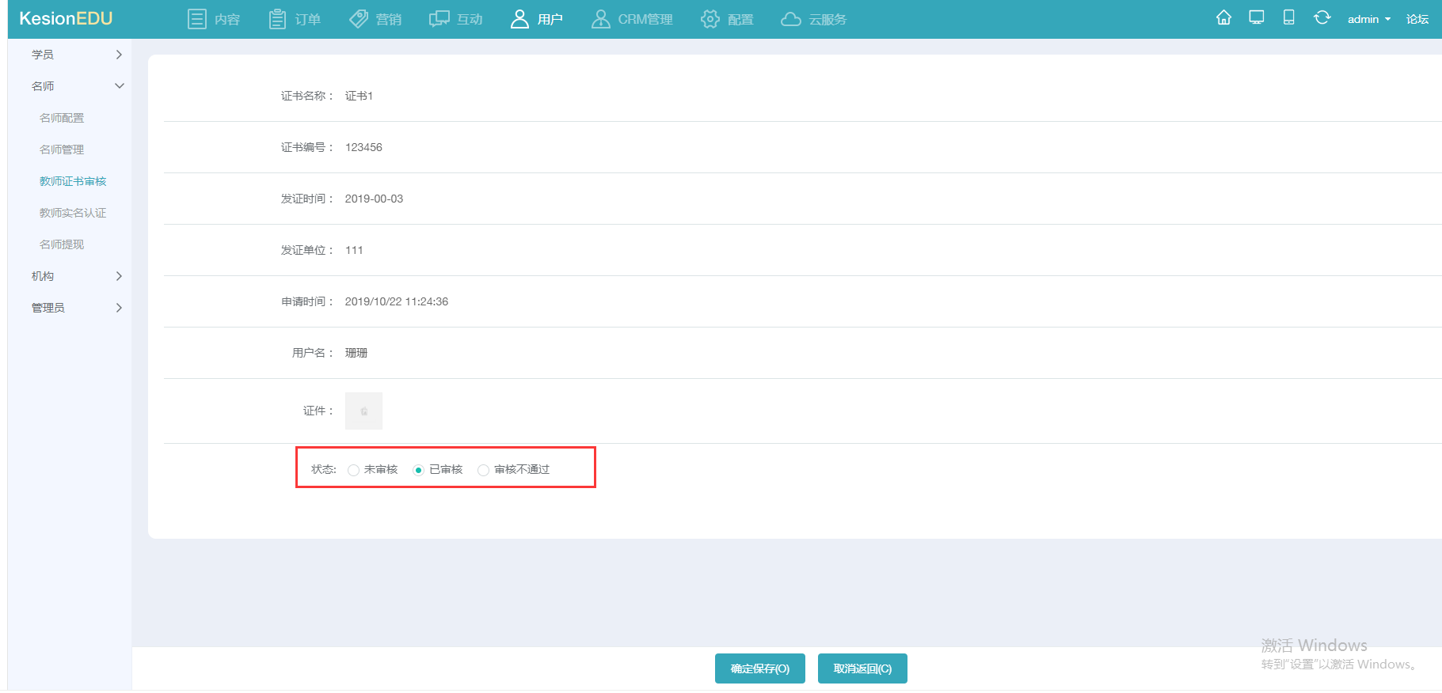
Task: Click the desktop monitor preview icon
Action: pos(1257,17)
